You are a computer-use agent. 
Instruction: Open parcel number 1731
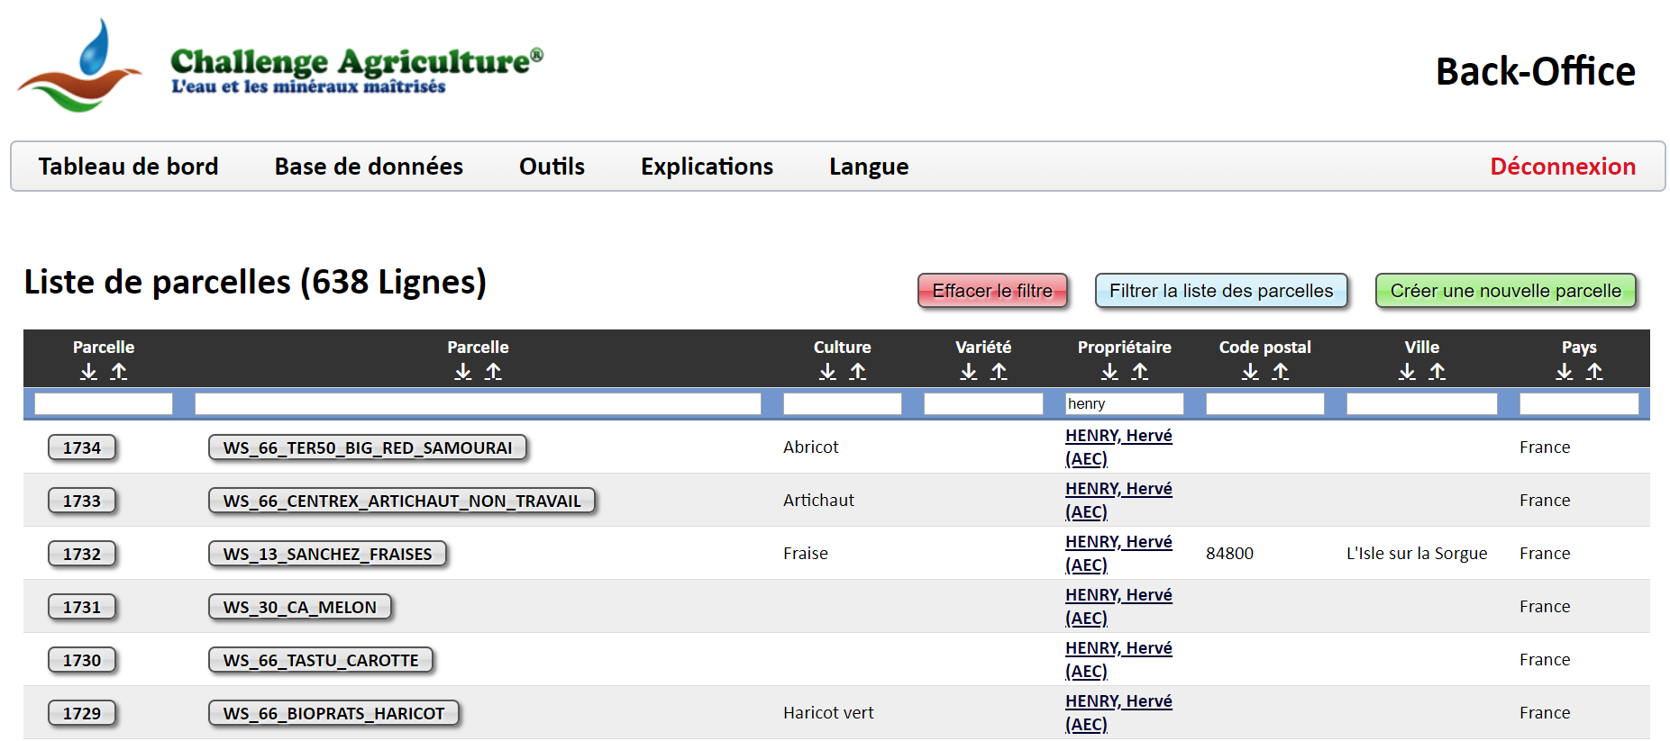[82, 607]
